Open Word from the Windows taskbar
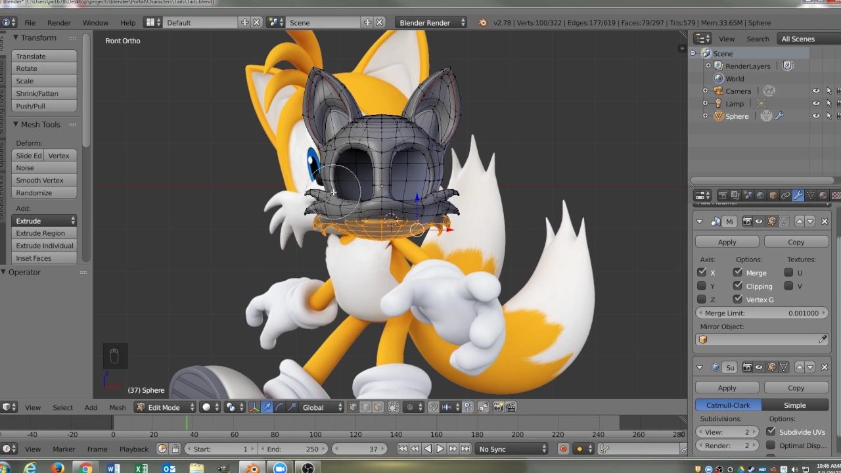Screen dimensions: 841x473 [113, 468]
